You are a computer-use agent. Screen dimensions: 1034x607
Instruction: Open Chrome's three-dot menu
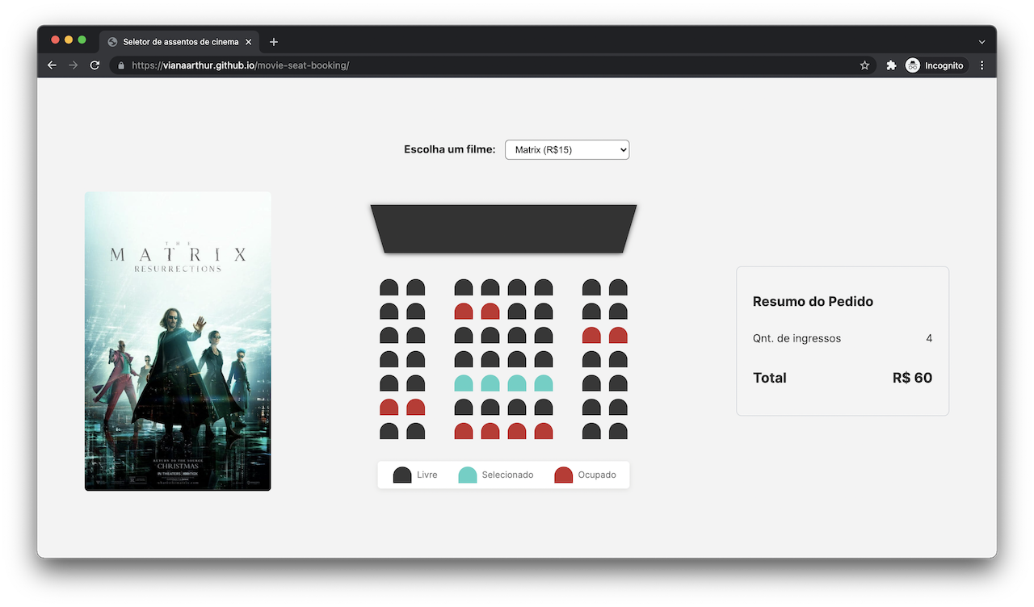(x=981, y=65)
